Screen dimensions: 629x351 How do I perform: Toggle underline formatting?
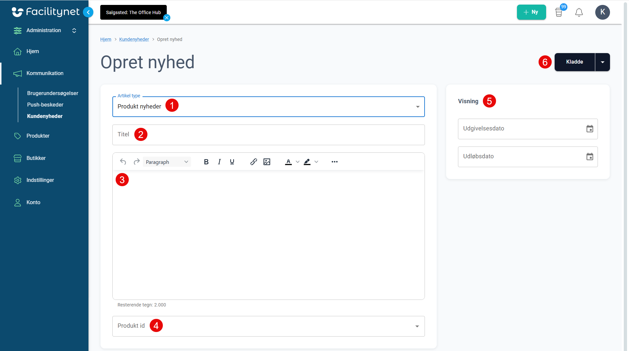point(232,162)
